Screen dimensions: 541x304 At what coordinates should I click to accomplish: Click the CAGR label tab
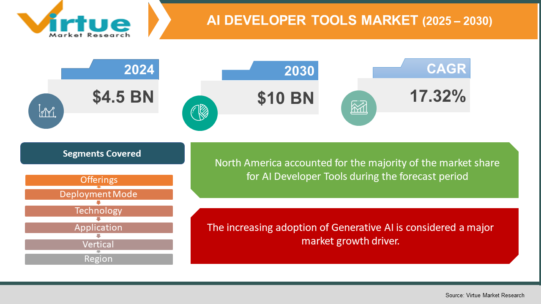[x=421, y=68]
